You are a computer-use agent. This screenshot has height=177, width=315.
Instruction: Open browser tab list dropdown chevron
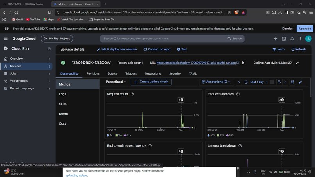pyautogui.click(x=284, y=4)
